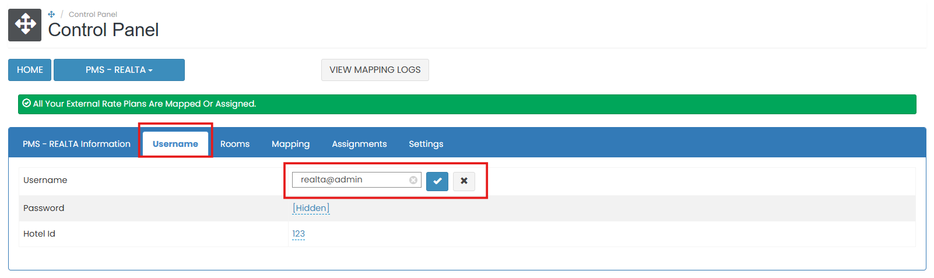Cancel username edit with the X button
The width and height of the screenshot is (934, 278).
tap(464, 181)
